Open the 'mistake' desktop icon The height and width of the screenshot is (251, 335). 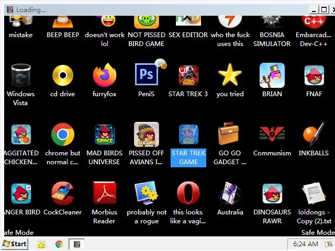pyautogui.click(x=21, y=21)
